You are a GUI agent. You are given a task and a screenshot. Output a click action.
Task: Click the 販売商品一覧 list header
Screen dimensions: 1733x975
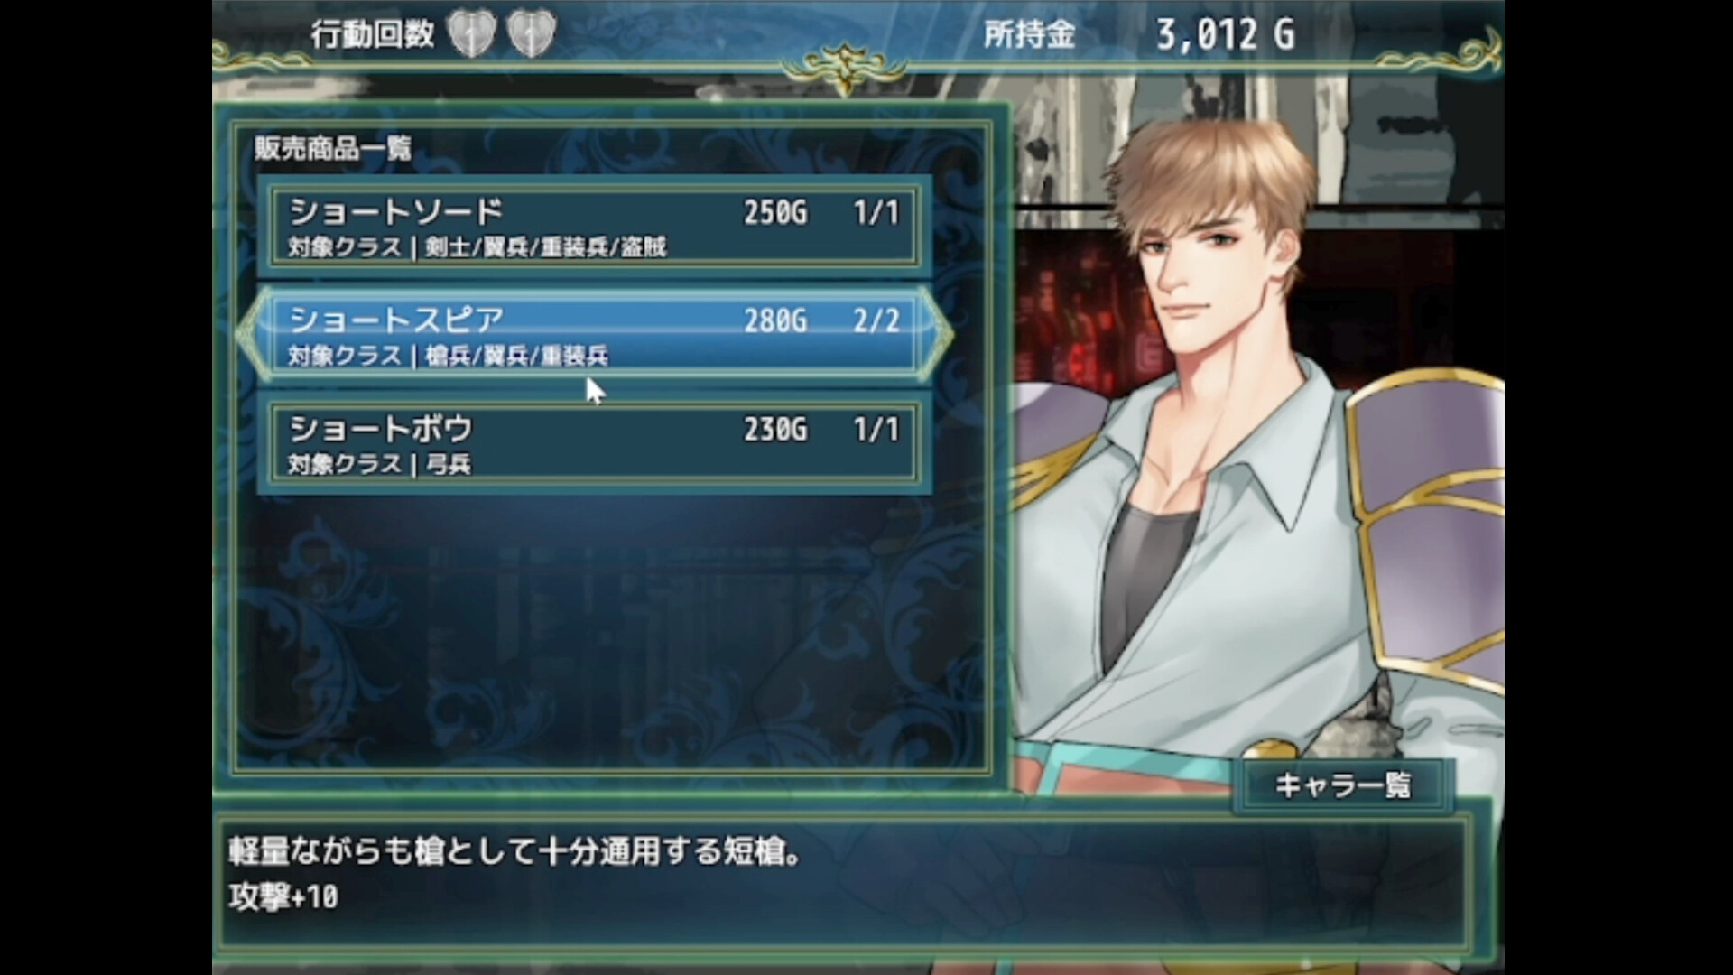(332, 148)
